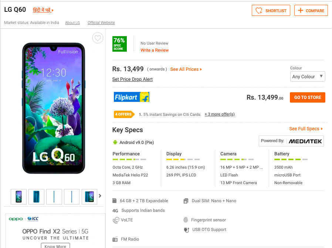Click the 76% Spec Score badge
The image size is (332, 248).
pyautogui.click(x=119, y=44)
